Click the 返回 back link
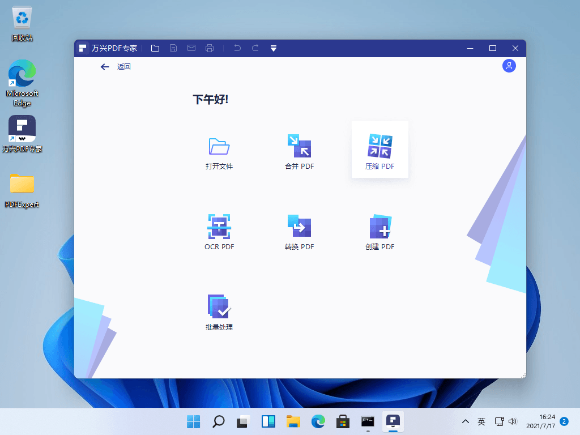The width and height of the screenshot is (580, 435). tap(116, 67)
